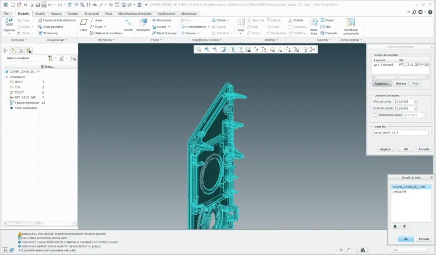436x255 pixels.
Task: Open the Shrinkwrap tool
Action: [x=47, y=33]
